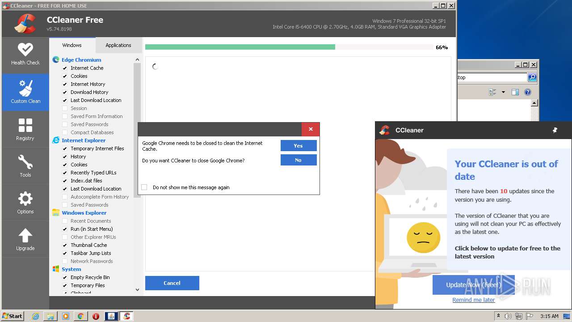Click the System Windows logo icon

[56, 269]
